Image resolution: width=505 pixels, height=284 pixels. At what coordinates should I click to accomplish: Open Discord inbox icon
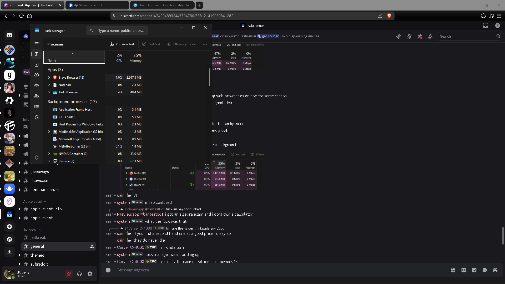(x=486, y=26)
